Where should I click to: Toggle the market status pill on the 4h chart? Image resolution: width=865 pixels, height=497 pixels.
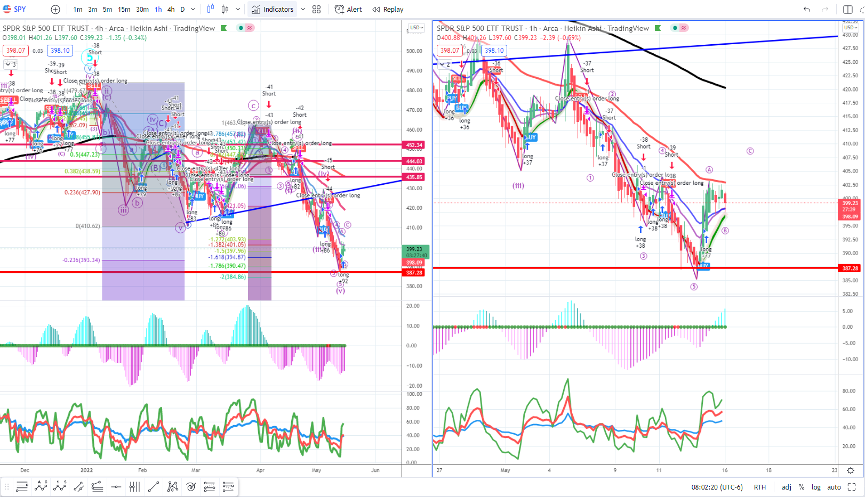pos(246,28)
